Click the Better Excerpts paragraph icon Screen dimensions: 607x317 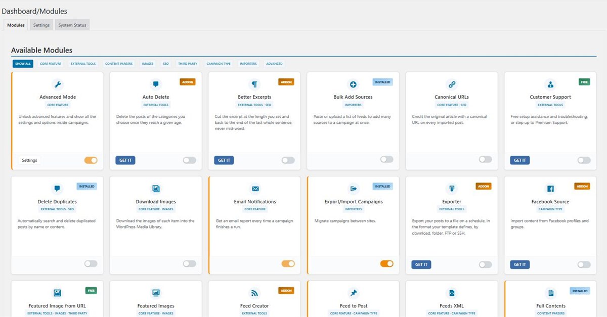254,84
